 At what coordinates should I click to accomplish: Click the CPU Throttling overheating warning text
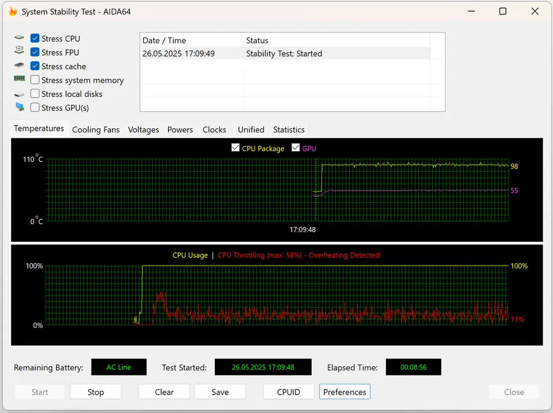tap(299, 255)
